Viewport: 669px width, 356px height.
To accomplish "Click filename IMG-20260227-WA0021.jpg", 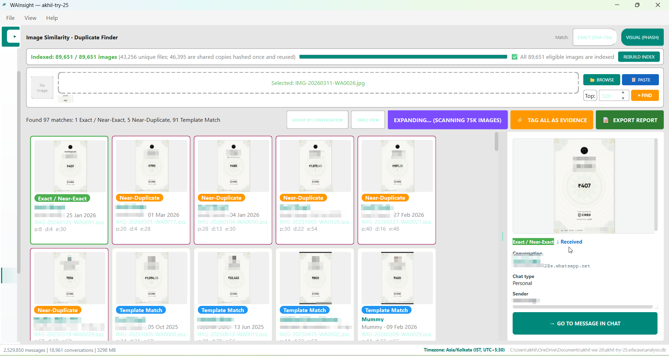I will click(x=396, y=222).
